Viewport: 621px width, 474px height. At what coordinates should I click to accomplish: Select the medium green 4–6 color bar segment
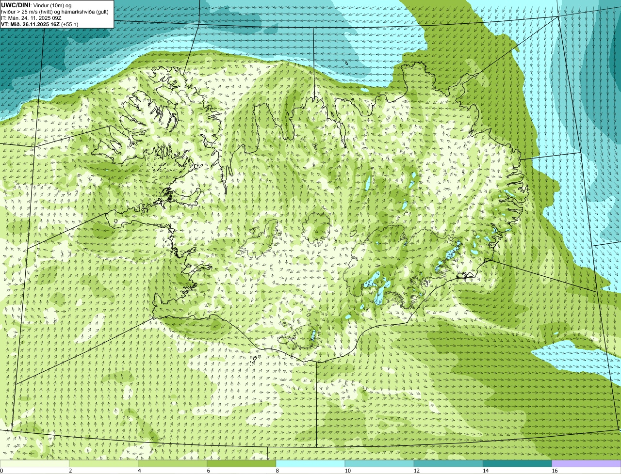click(x=172, y=463)
